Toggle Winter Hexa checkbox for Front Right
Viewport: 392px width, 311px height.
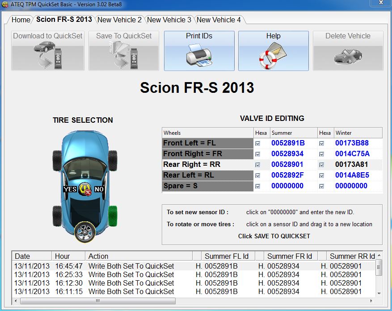tap(322, 154)
